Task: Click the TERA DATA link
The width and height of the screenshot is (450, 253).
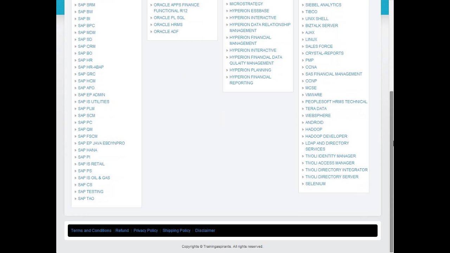Action: click(x=316, y=109)
